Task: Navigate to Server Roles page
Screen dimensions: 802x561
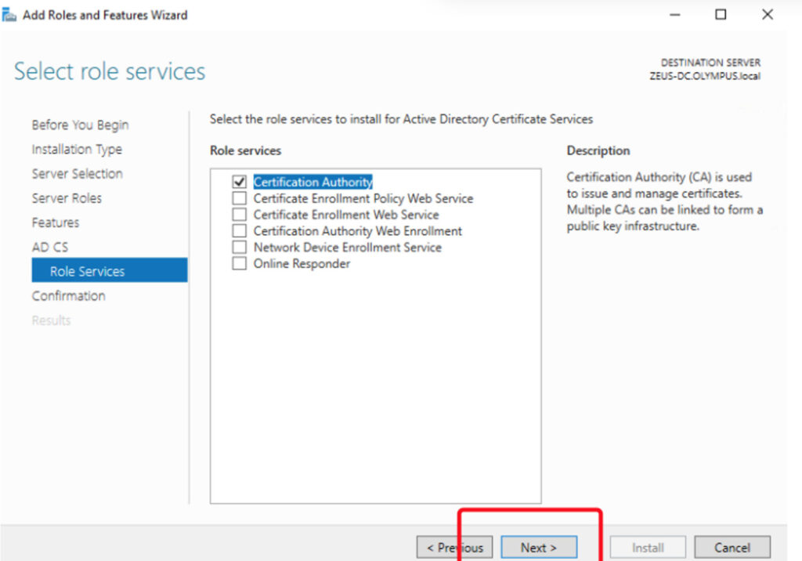Action: tap(67, 198)
